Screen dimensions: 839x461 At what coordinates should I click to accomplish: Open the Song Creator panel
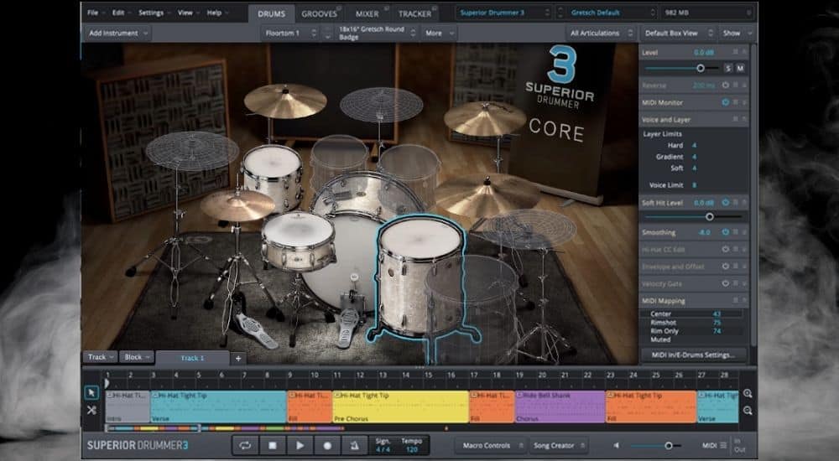pos(558,445)
